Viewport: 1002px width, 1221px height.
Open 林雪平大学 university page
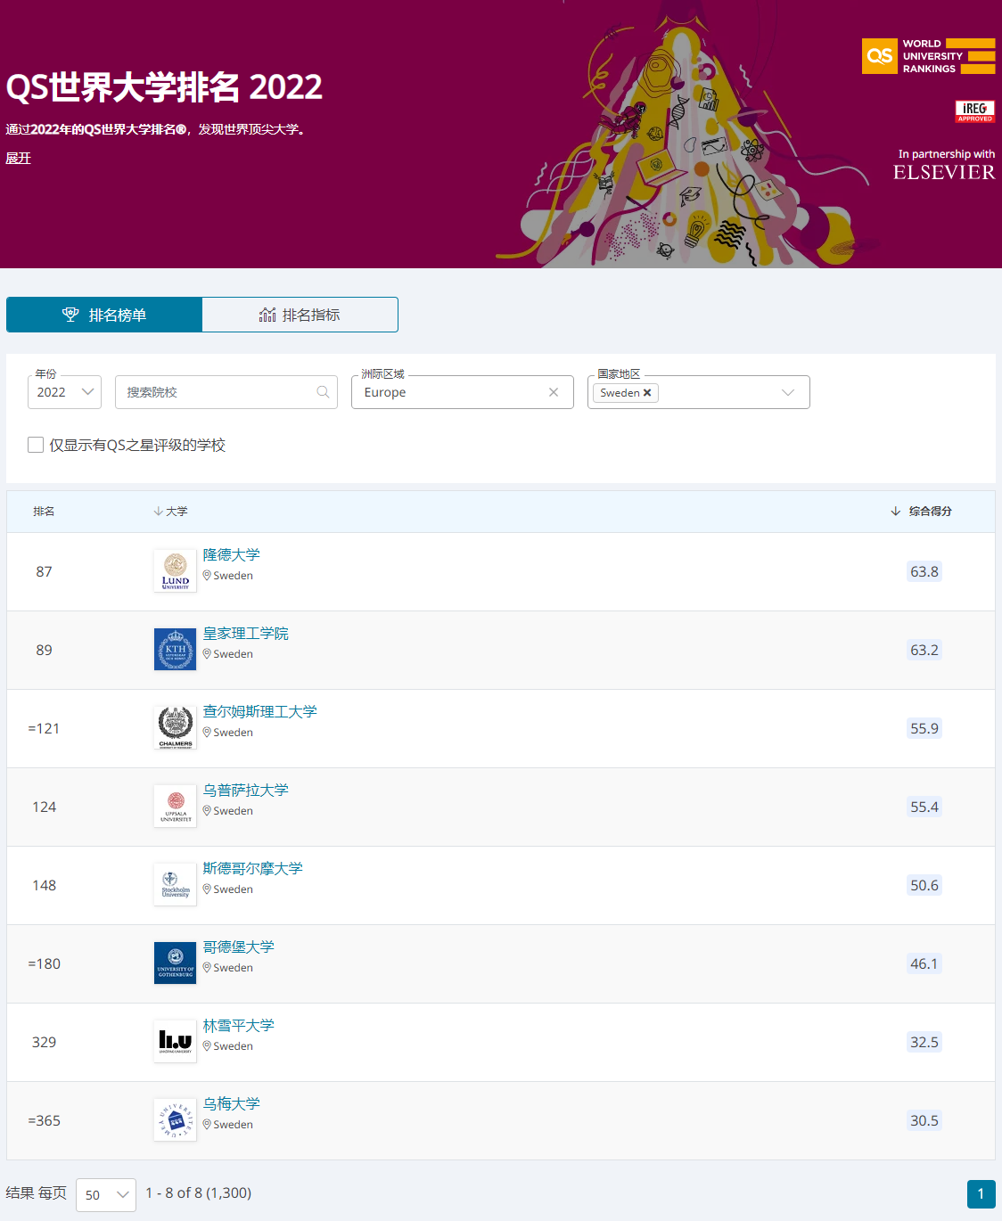(x=238, y=1026)
